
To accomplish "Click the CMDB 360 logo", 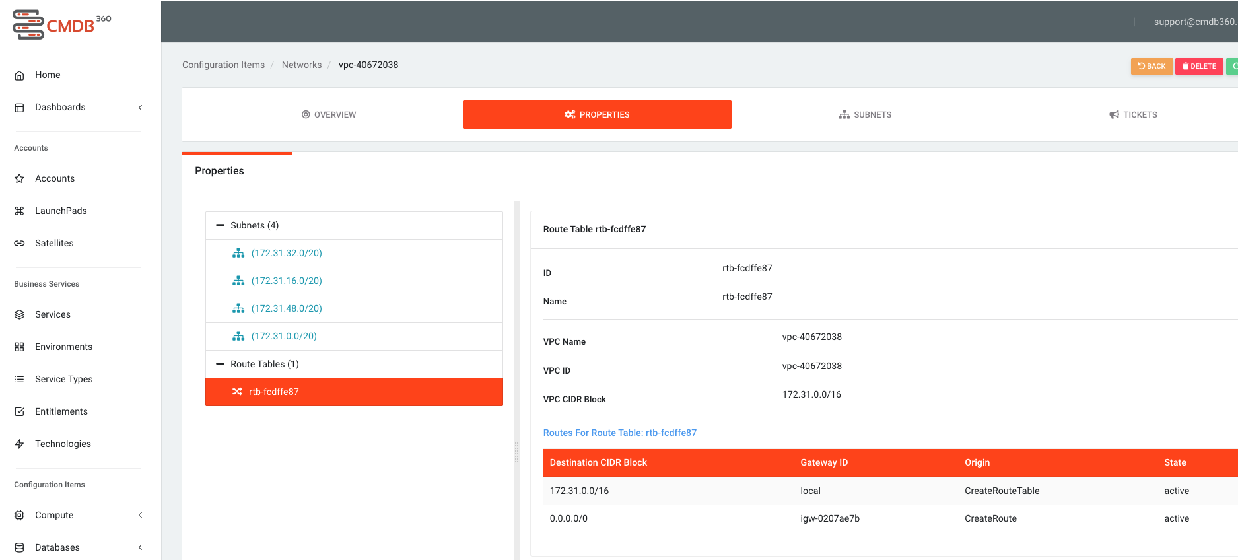I will 62,24.
